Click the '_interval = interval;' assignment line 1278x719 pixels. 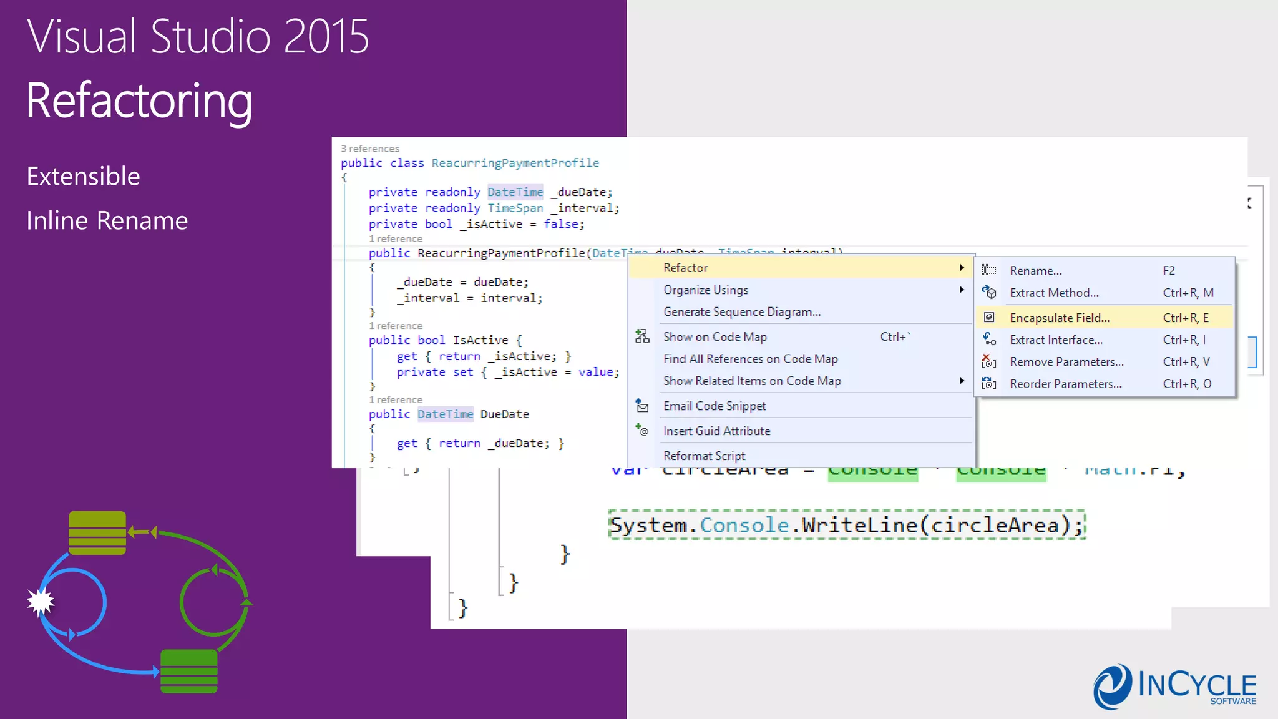tap(469, 298)
